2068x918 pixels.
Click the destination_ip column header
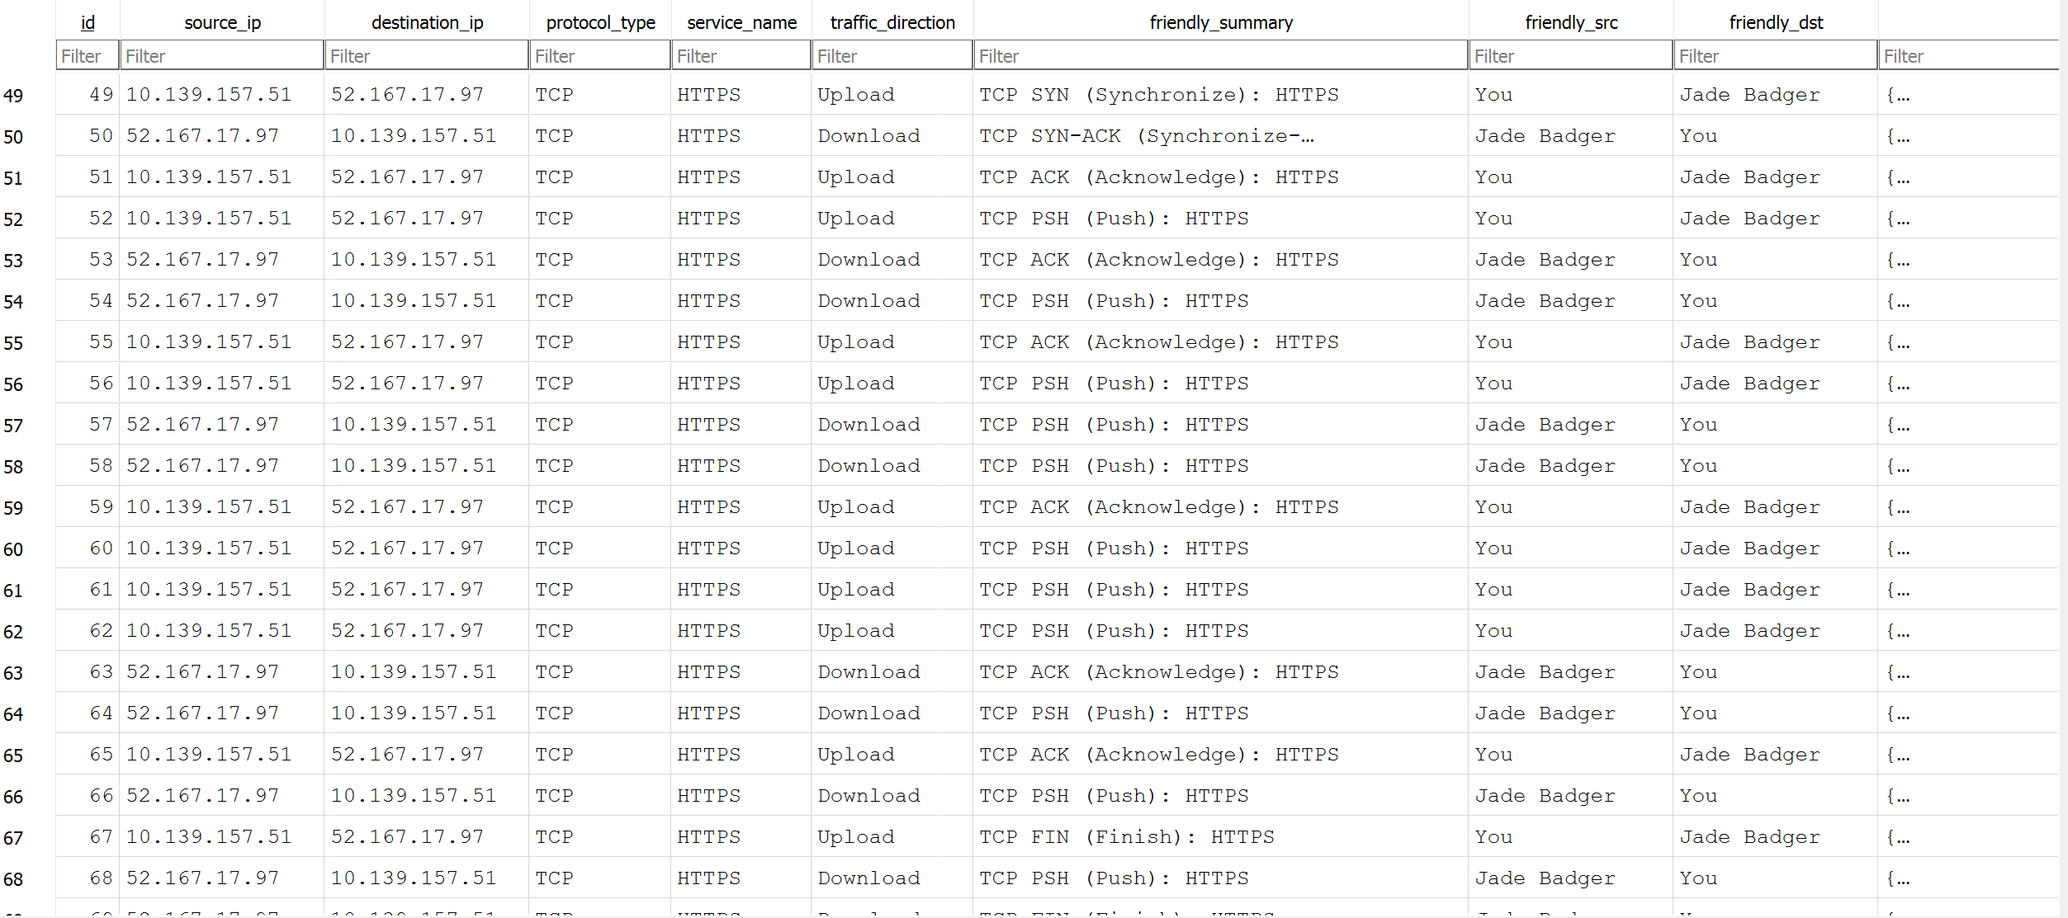coord(427,22)
